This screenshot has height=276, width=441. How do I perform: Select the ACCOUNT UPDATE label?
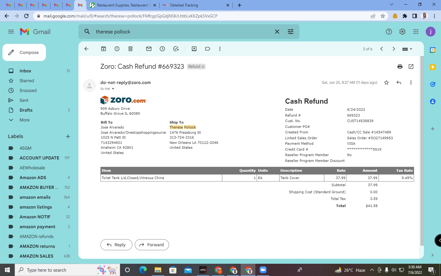[x=39, y=158]
